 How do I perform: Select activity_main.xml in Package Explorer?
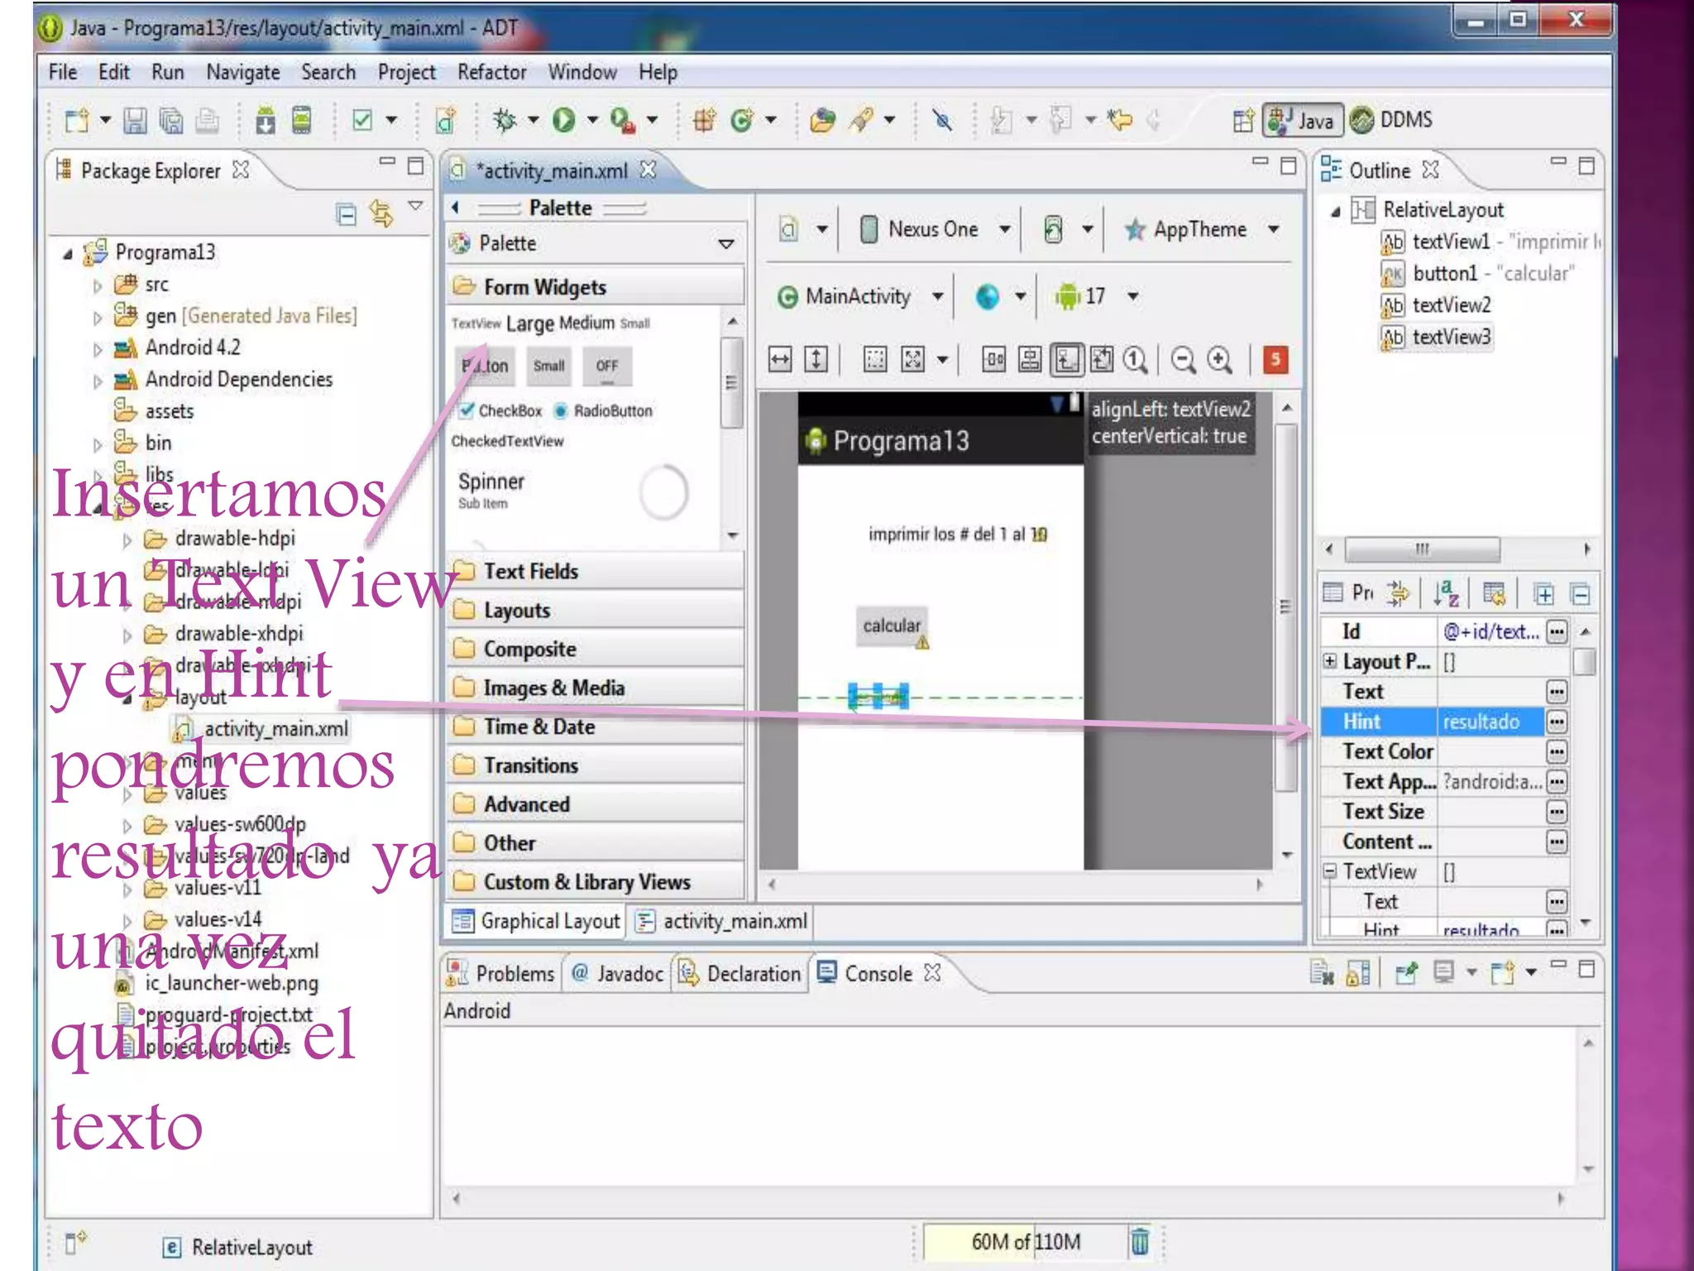coord(261,729)
